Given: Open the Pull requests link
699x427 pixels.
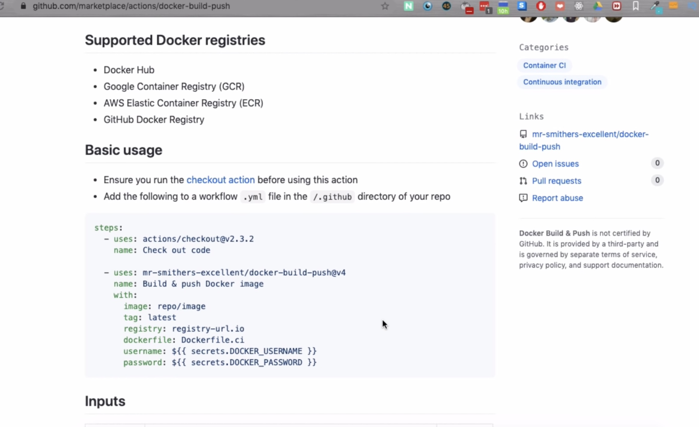Looking at the screenshot, I should (556, 181).
